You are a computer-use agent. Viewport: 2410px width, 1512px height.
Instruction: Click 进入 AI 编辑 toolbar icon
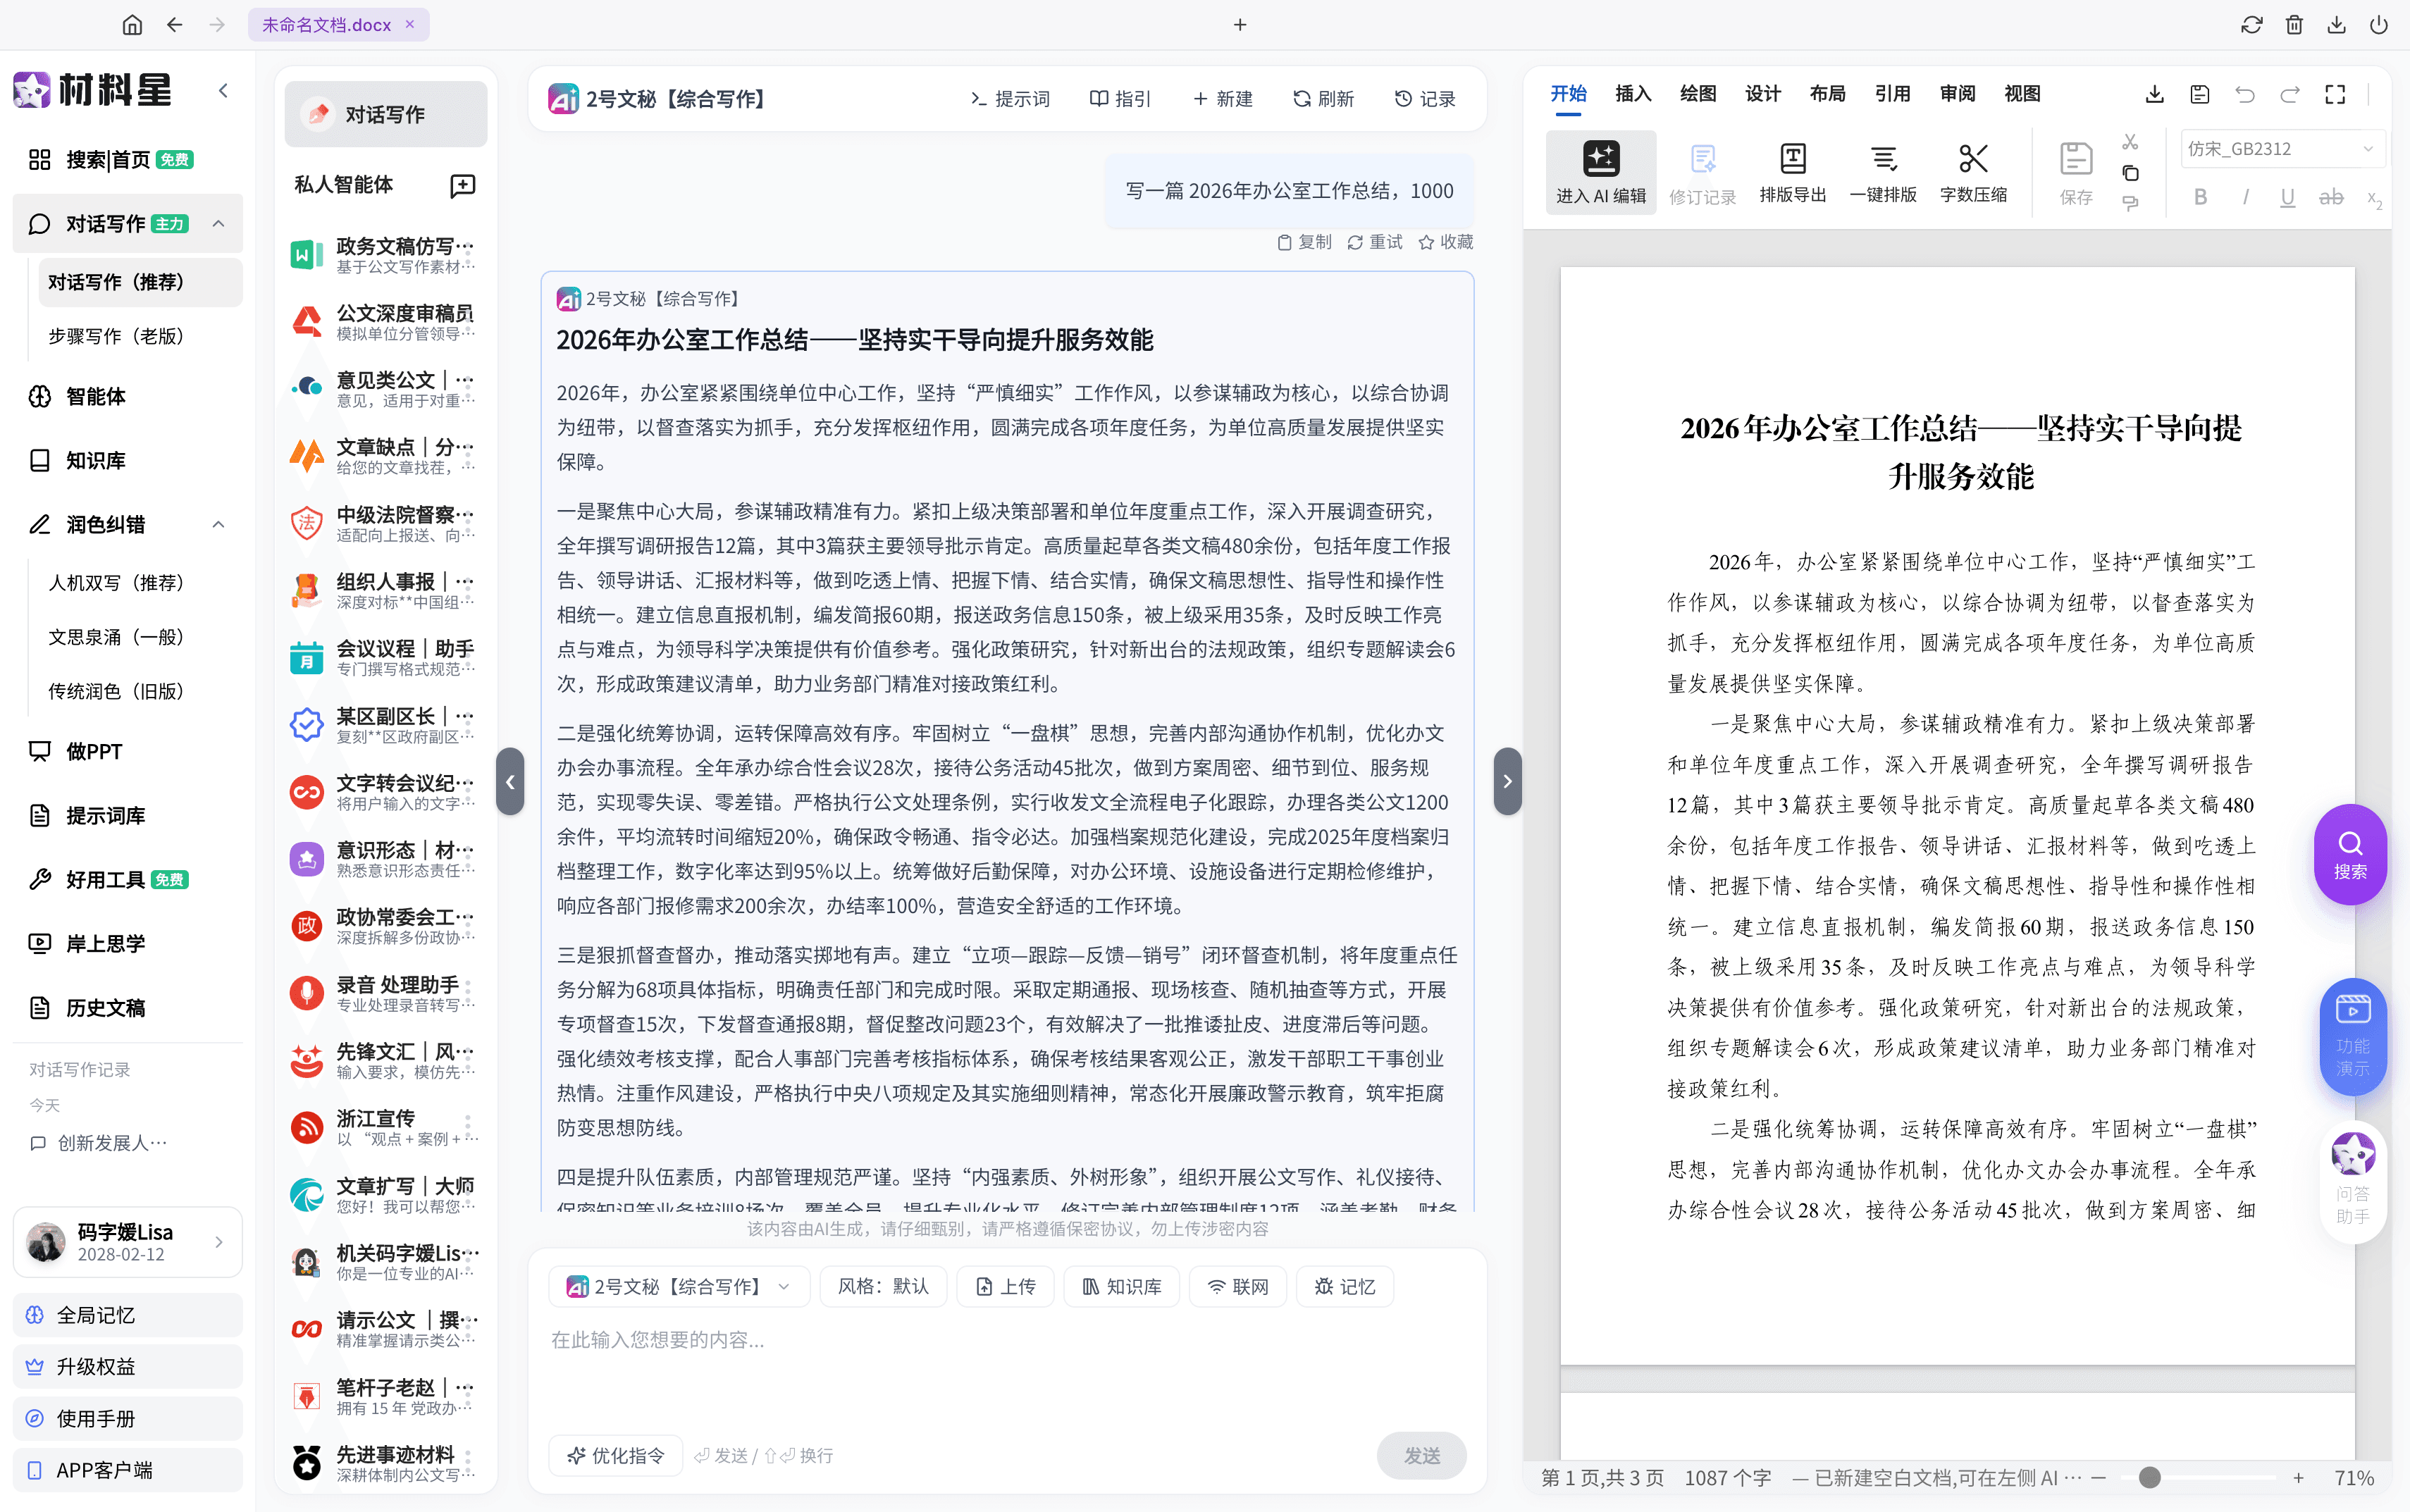[1601, 172]
